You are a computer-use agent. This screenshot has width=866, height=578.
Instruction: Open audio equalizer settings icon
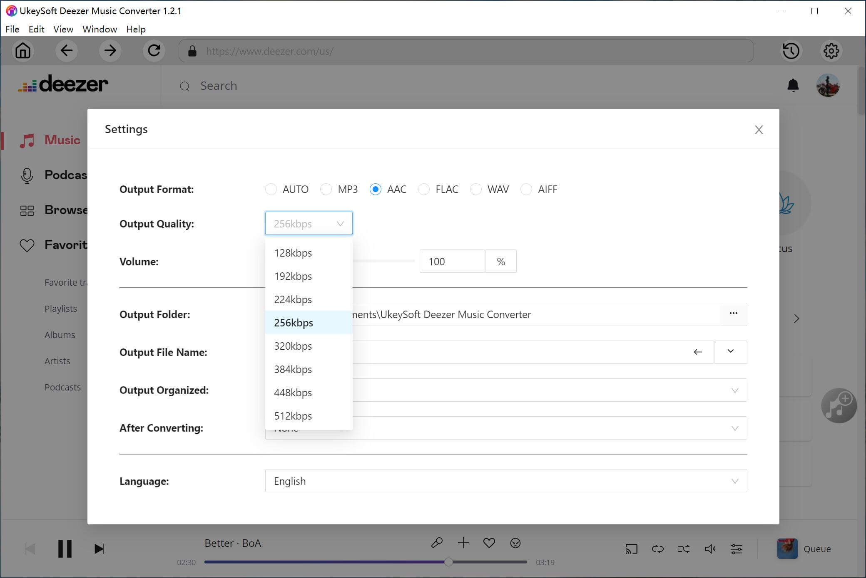737,549
